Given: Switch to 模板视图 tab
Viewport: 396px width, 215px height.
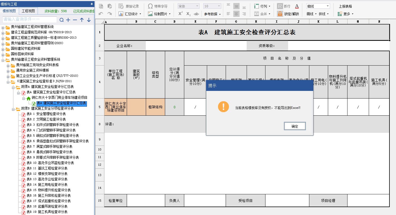Looking at the screenshot, I should pos(9,11).
